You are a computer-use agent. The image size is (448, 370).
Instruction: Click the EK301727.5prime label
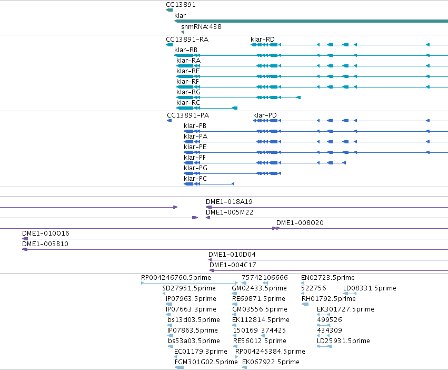[x=346, y=309]
